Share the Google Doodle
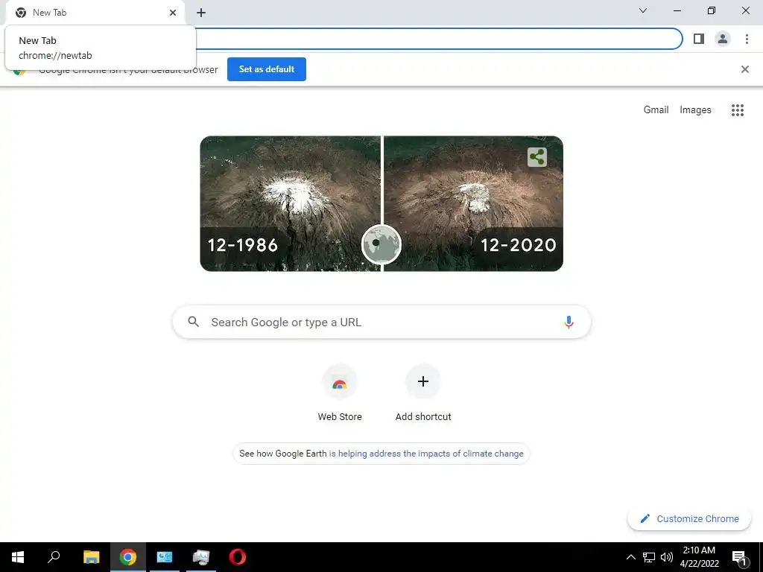The width and height of the screenshot is (763, 572). 536,157
